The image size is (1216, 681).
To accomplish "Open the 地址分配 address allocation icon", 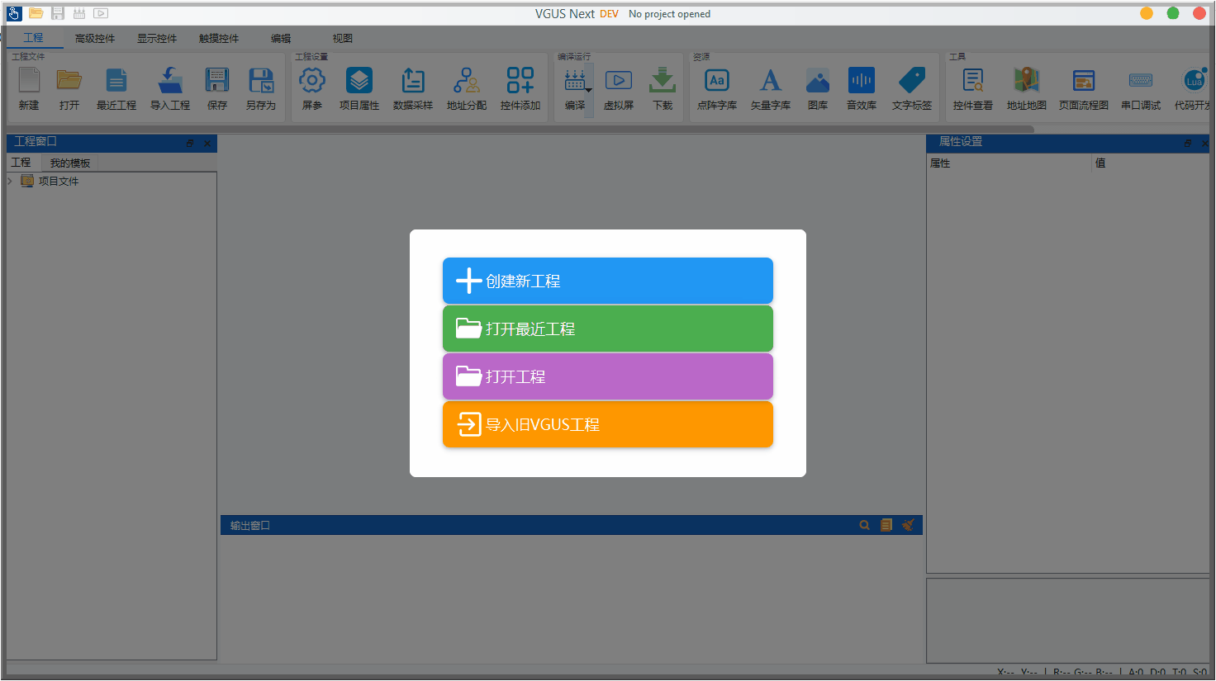I will tap(467, 80).
